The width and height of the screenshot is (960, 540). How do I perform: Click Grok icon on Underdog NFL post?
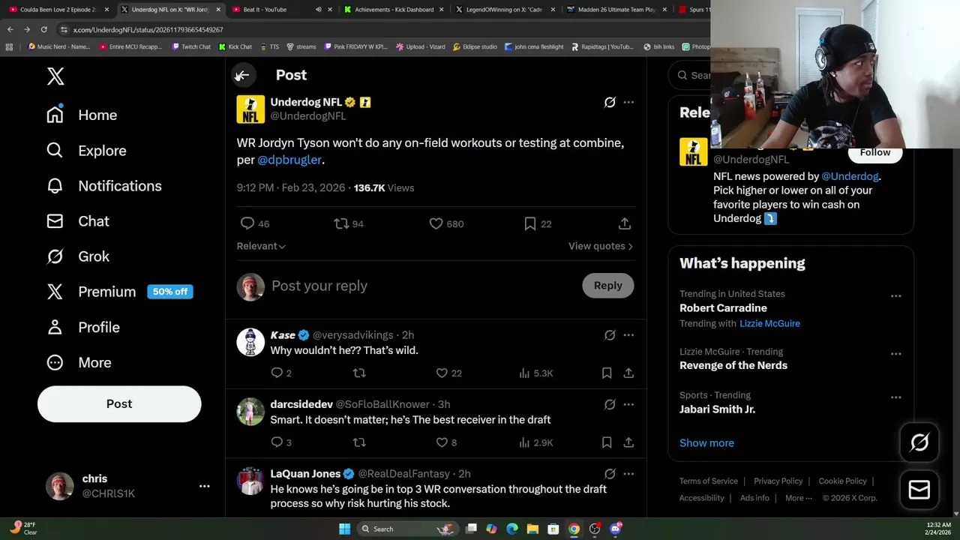610,102
